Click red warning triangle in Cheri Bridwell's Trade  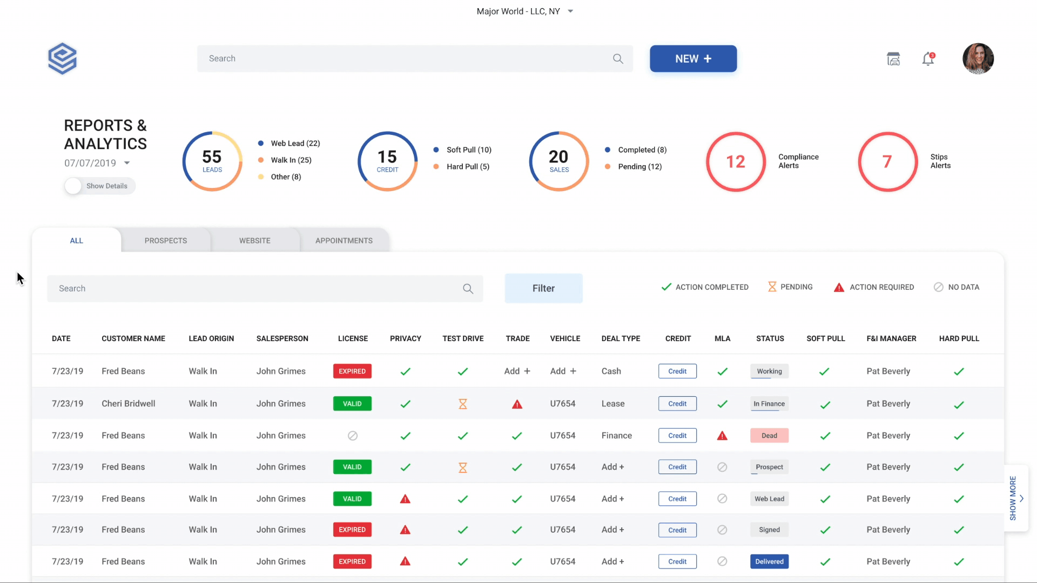pos(517,404)
